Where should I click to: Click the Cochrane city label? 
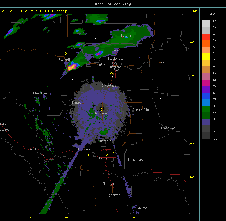[x=84, y=149]
